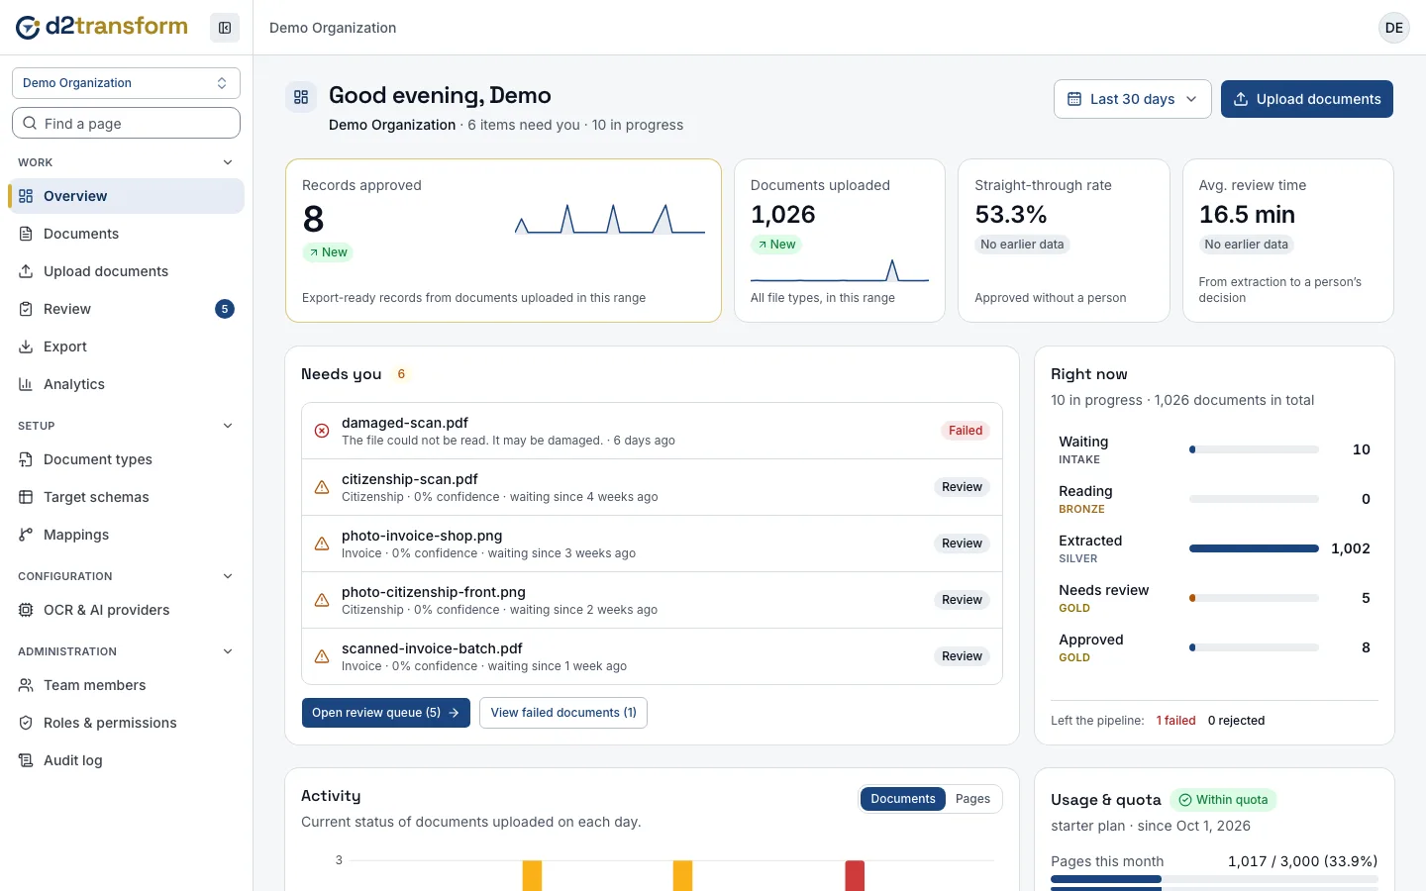Click the Overview grid icon in sidebar

(26, 196)
